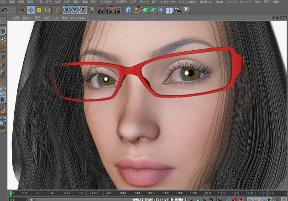Image resolution: width=288 pixels, height=201 pixels.
Task: Open the viewport Display menu
Action: click(37, 18)
